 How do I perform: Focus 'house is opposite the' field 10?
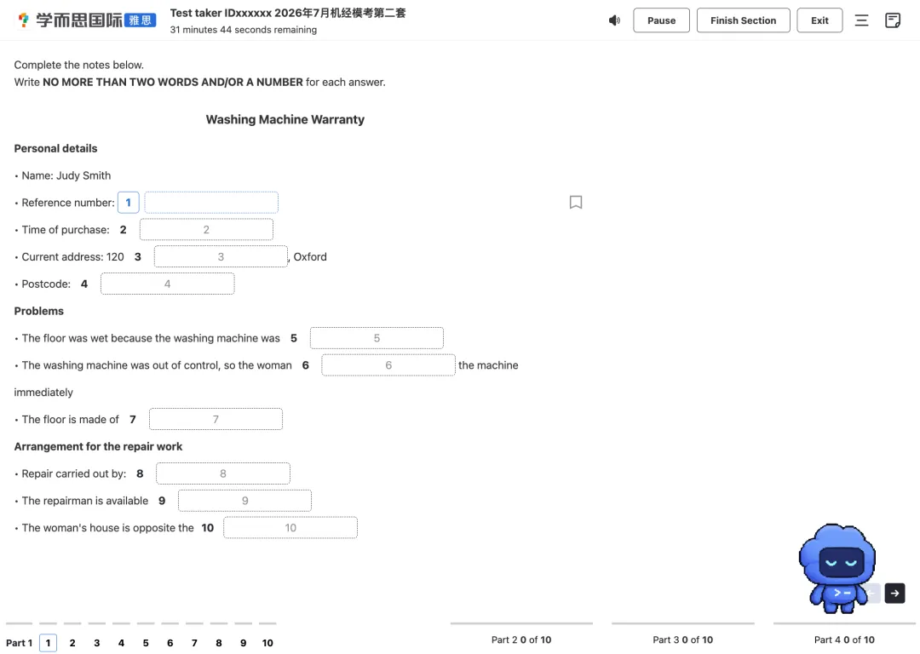290,527
